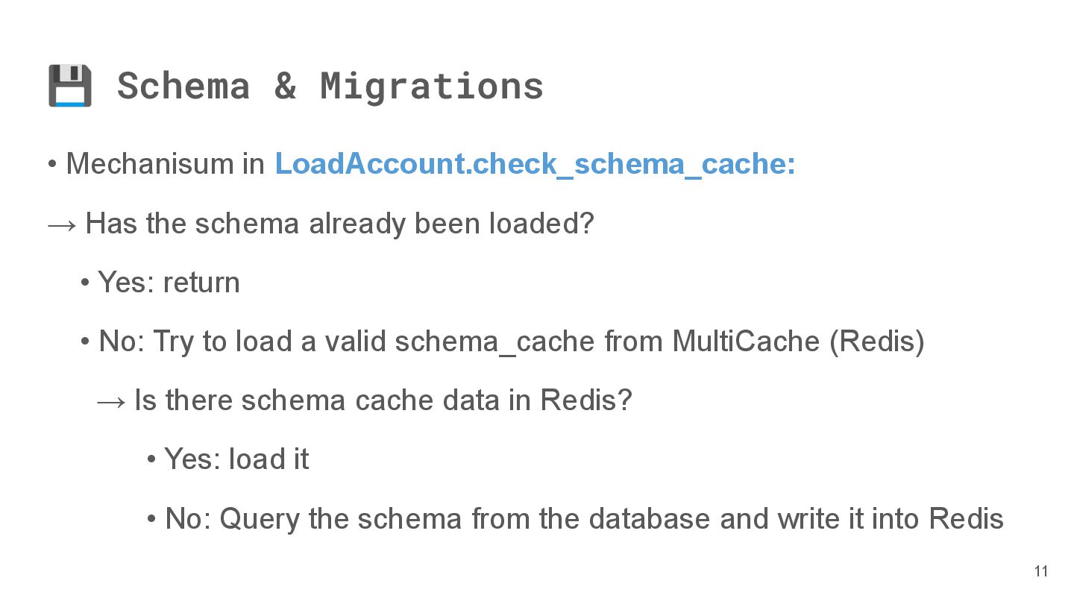Click the word 'Schema' in the slide title
The height and width of the screenshot is (604, 1074).
tap(183, 86)
